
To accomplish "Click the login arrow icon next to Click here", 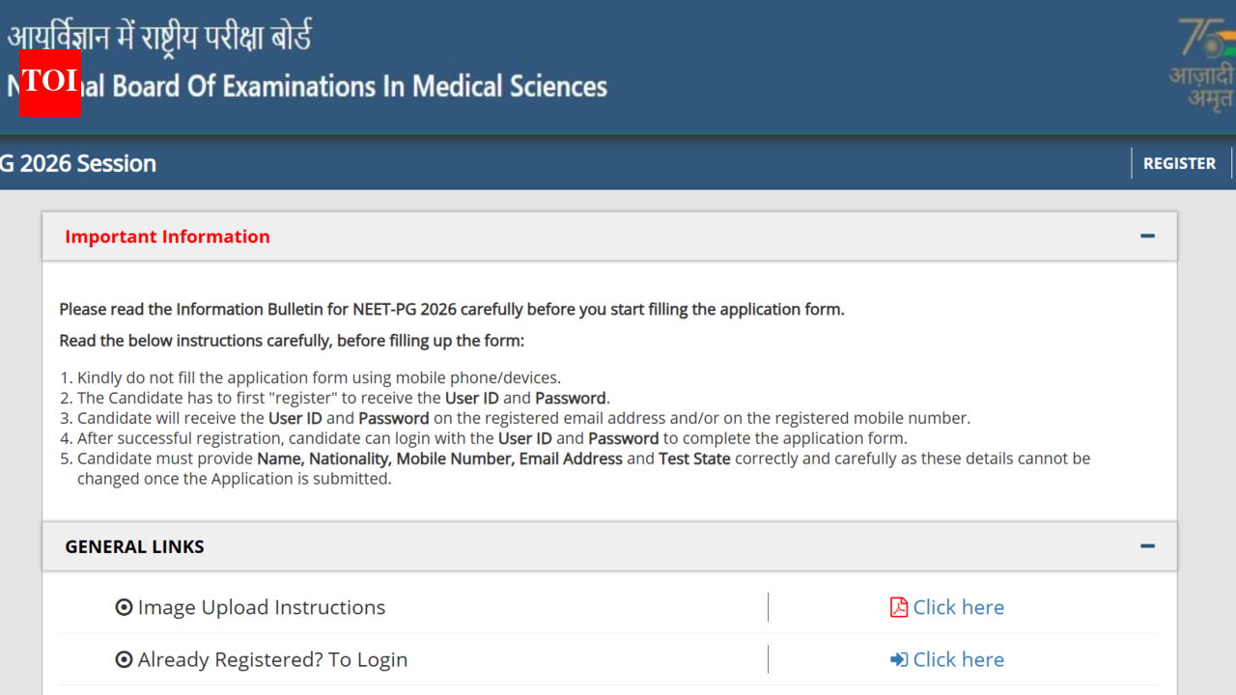I will [x=899, y=659].
